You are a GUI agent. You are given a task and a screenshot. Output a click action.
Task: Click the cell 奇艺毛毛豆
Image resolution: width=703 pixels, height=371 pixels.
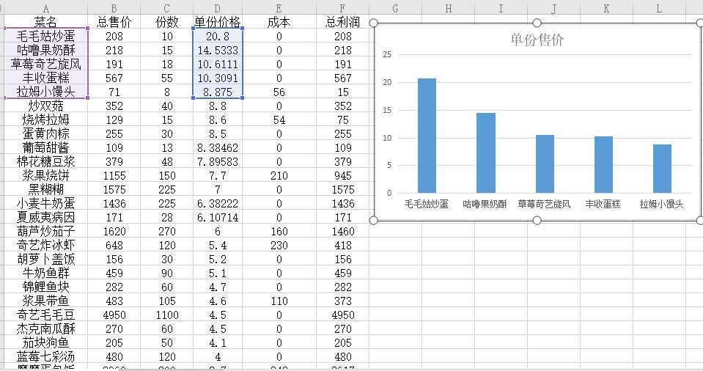pyautogui.click(x=45, y=315)
